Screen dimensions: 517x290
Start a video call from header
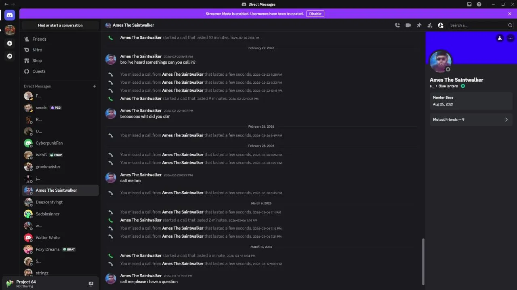tap(408, 25)
